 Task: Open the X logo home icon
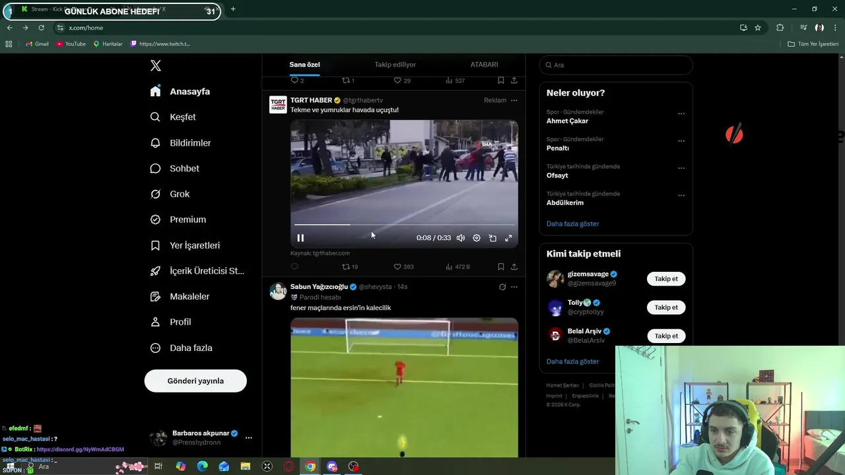point(156,65)
